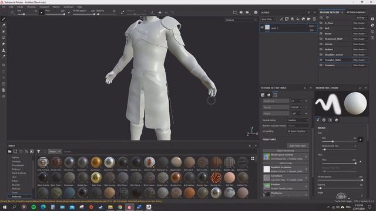Select the Clone tool

click(x=4, y=50)
